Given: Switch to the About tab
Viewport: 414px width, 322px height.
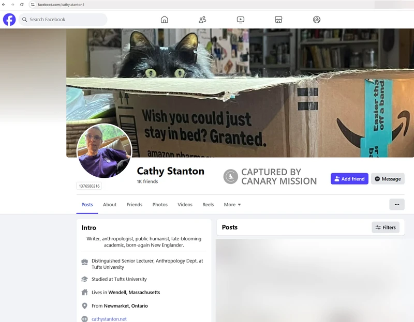Looking at the screenshot, I should (x=110, y=205).
